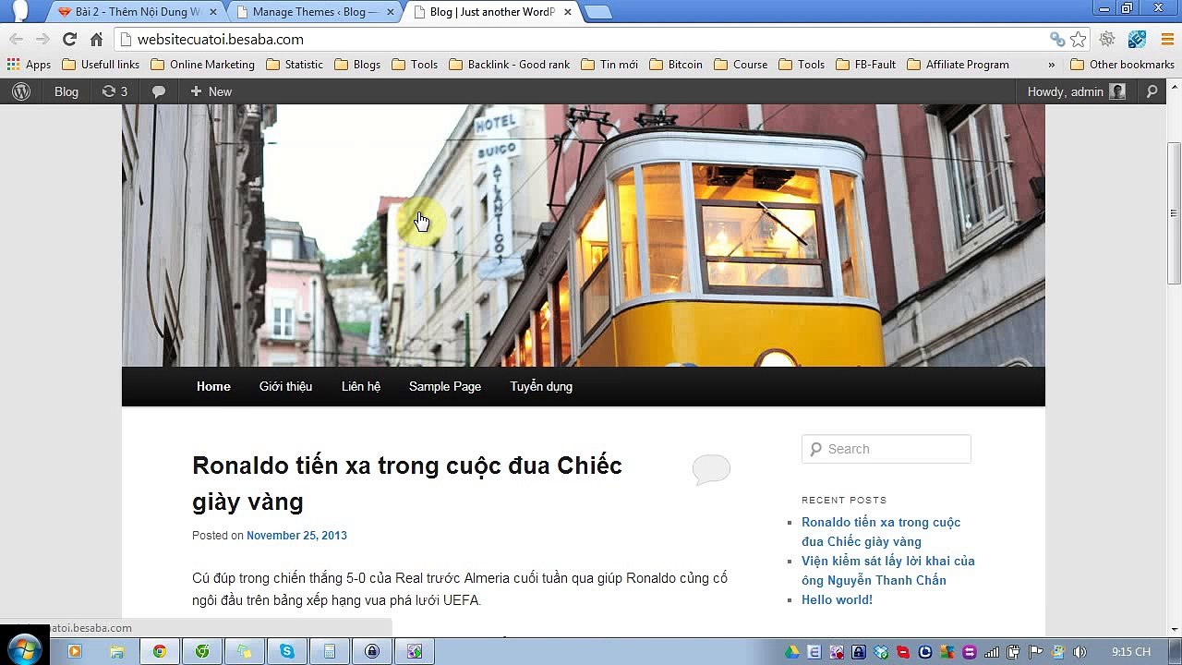Open the Liên hệ page
Viewport: 1182px width, 665px height.
click(x=361, y=386)
